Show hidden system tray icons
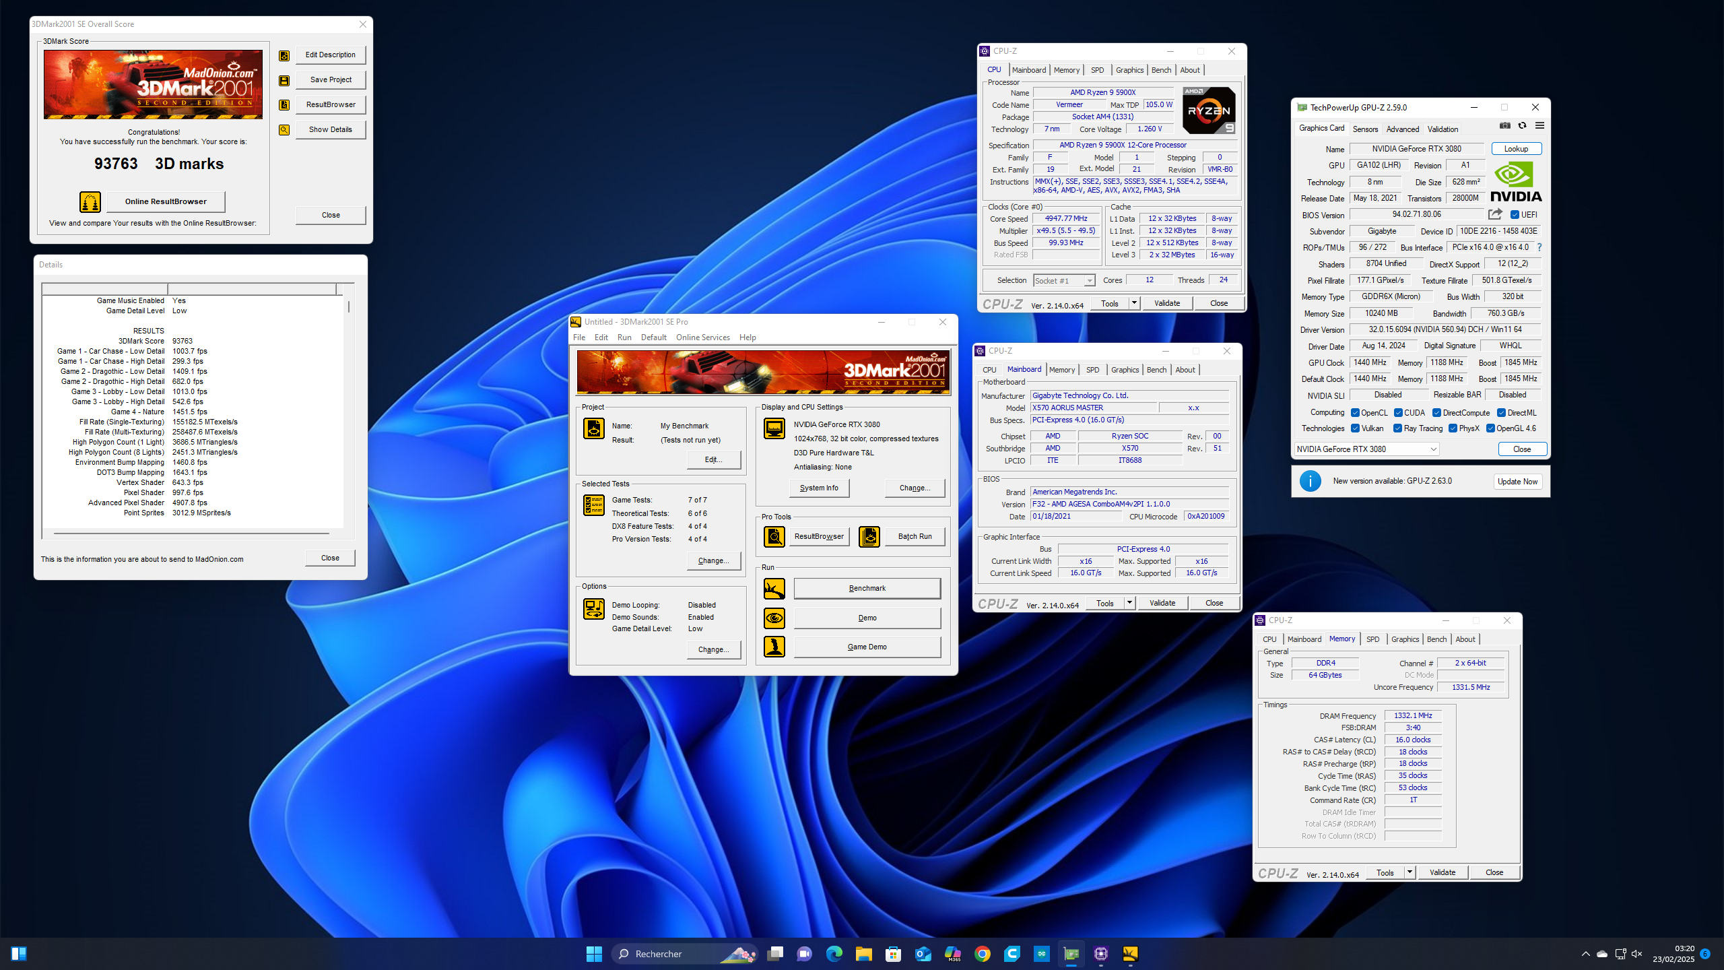Viewport: 1724px width, 970px height. point(1585,954)
